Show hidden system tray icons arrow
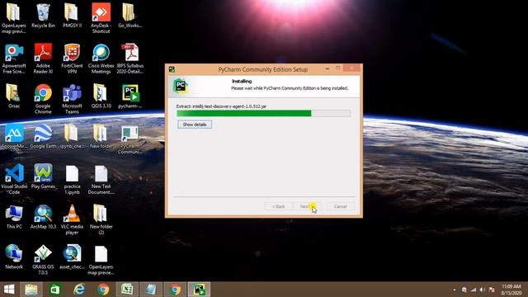This screenshot has width=528, height=297. pyautogui.click(x=455, y=290)
